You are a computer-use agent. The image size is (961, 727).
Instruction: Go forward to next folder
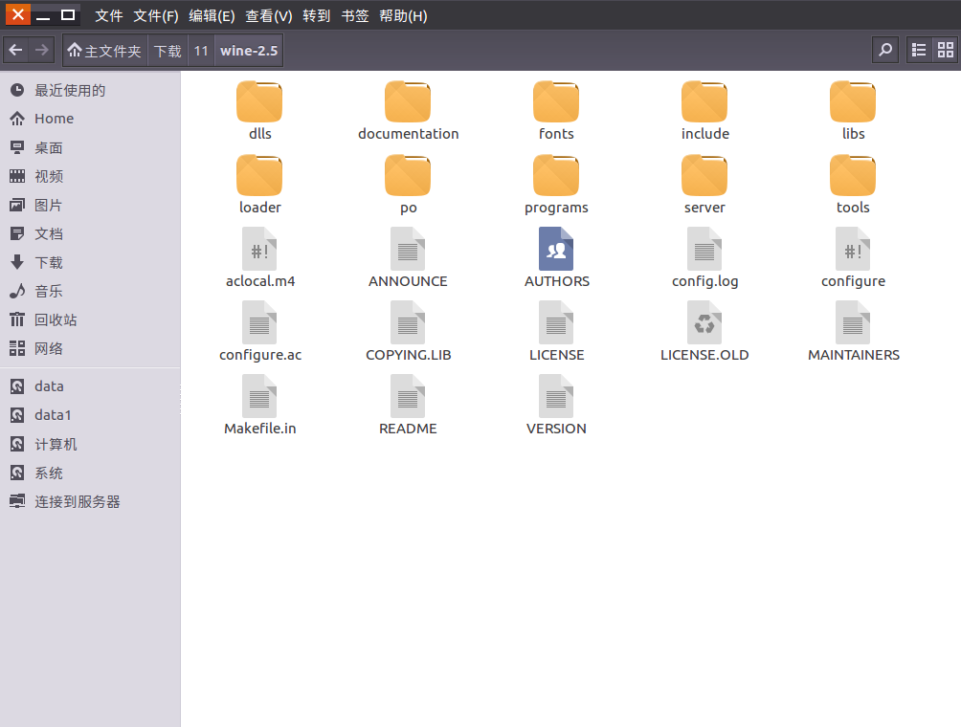pyautogui.click(x=42, y=51)
